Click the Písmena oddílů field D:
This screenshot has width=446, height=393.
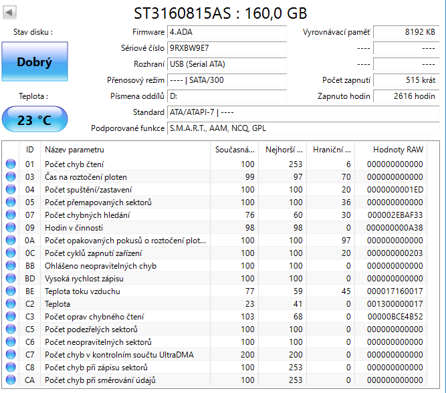[227, 96]
